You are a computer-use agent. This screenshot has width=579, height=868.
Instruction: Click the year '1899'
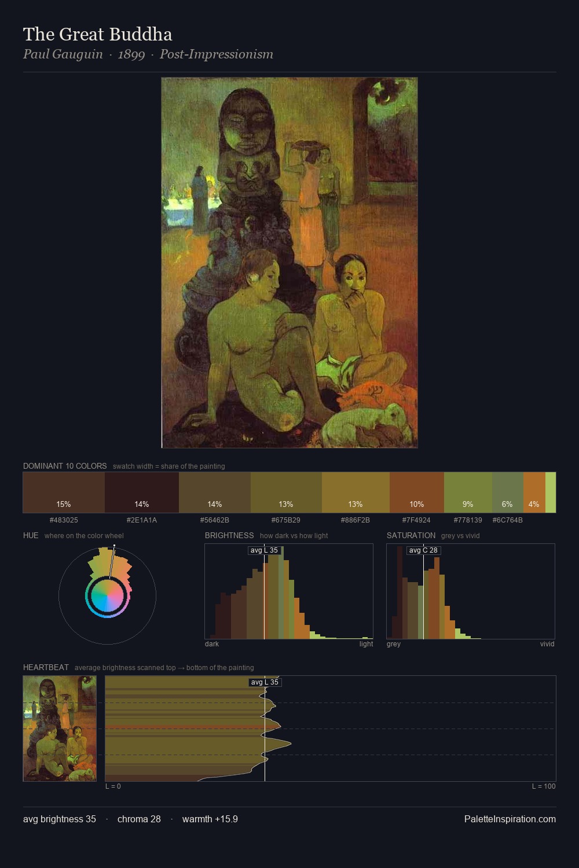131,54
